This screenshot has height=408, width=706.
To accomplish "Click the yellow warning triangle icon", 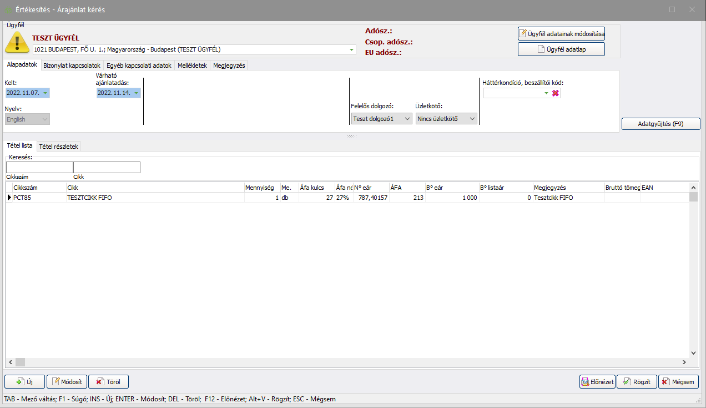I will coord(17,42).
